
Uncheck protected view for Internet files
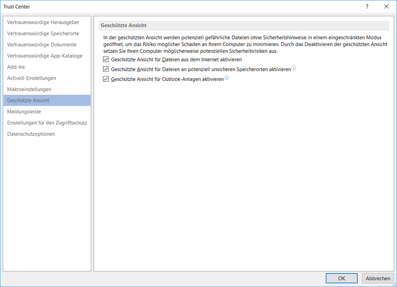(x=106, y=59)
